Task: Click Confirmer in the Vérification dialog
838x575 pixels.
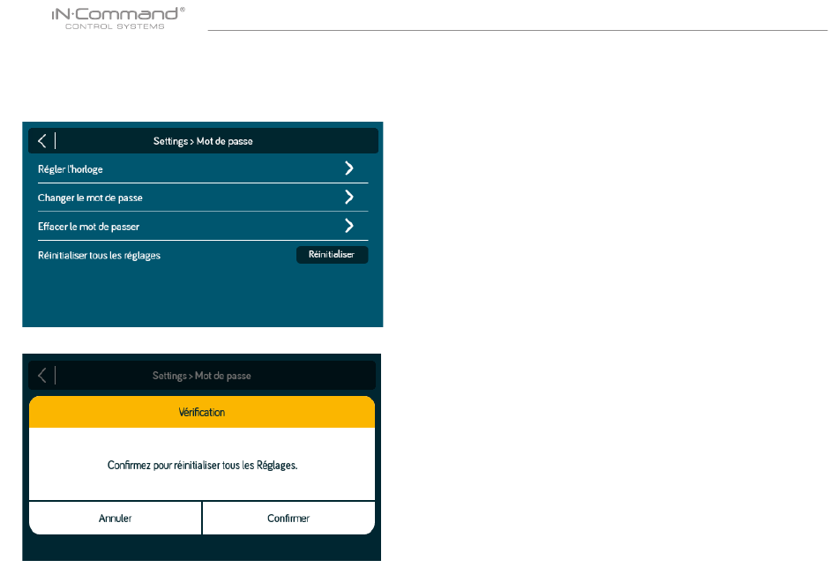Action: click(288, 518)
